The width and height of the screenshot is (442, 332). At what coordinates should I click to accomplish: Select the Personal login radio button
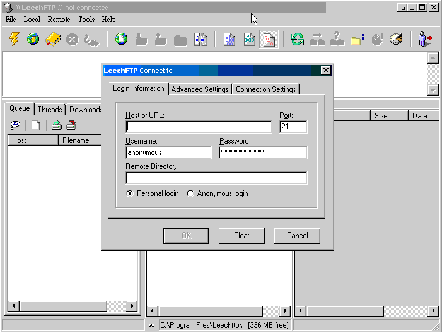pyautogui.click(x=130, y=193)
